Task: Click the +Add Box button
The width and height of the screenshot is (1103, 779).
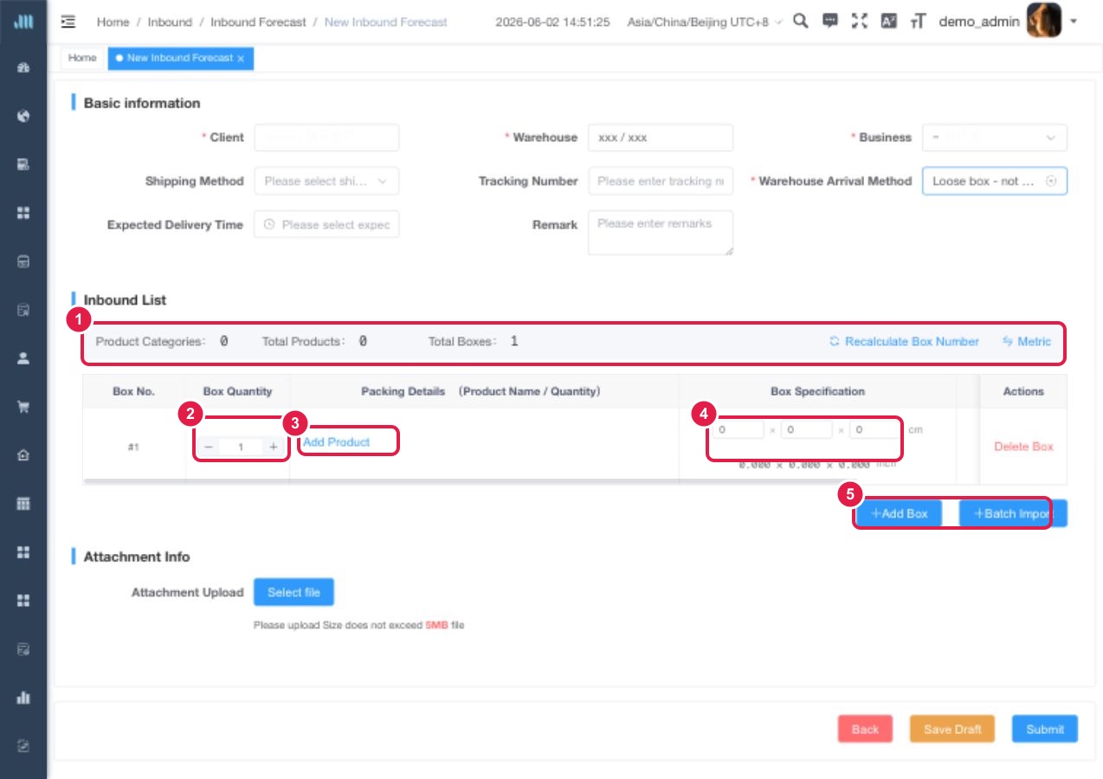Action: (900, 513)
